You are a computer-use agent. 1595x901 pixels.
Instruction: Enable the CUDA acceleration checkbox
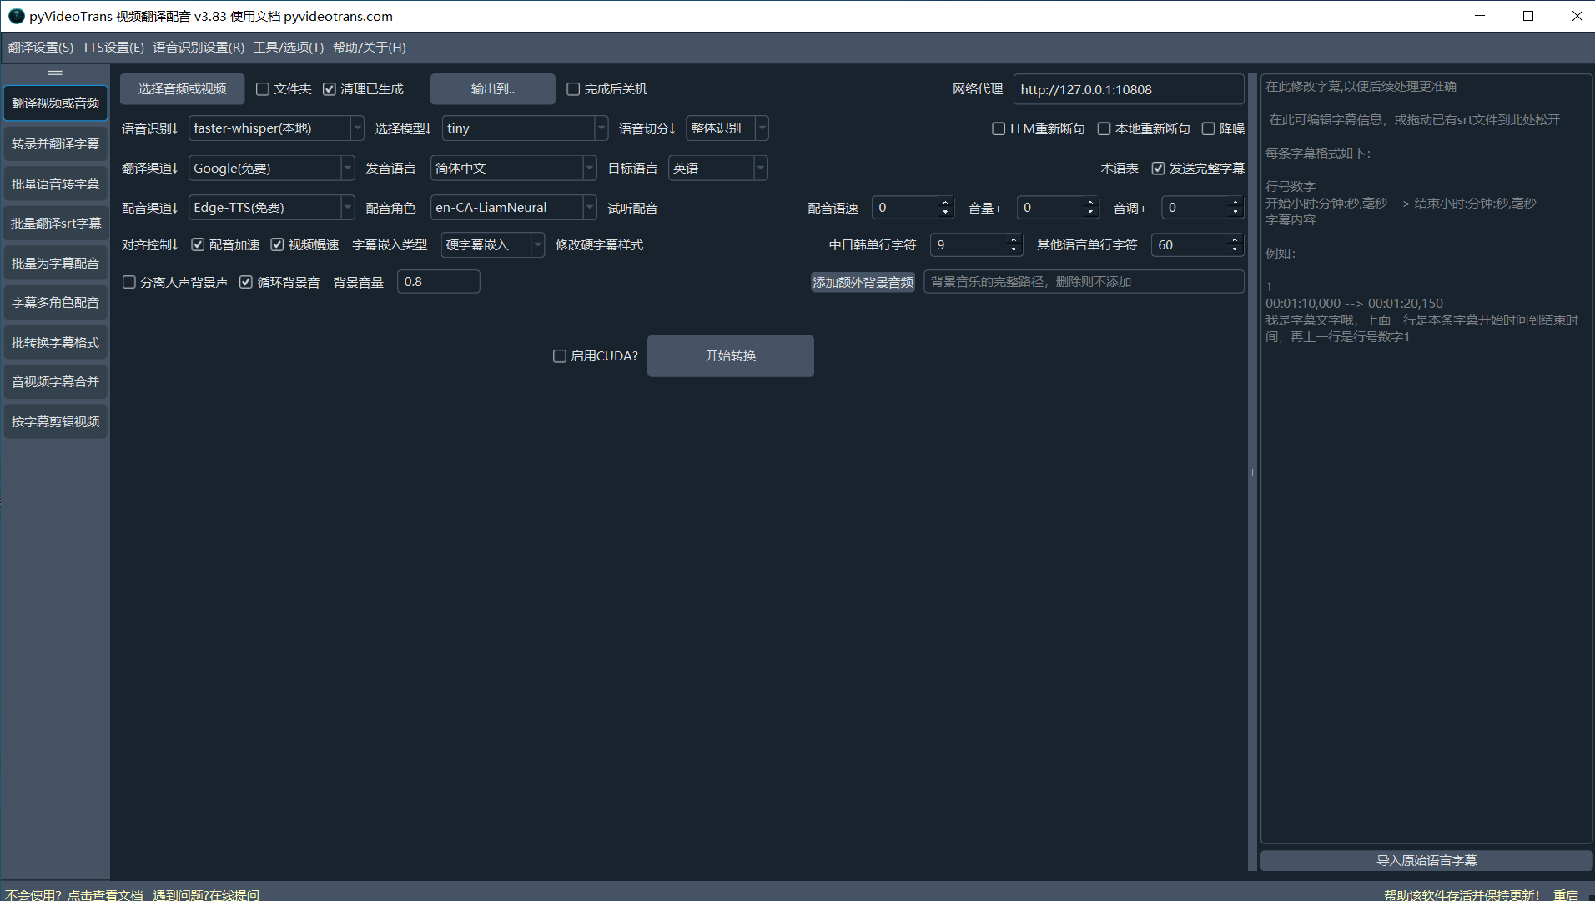click(560, 356)
